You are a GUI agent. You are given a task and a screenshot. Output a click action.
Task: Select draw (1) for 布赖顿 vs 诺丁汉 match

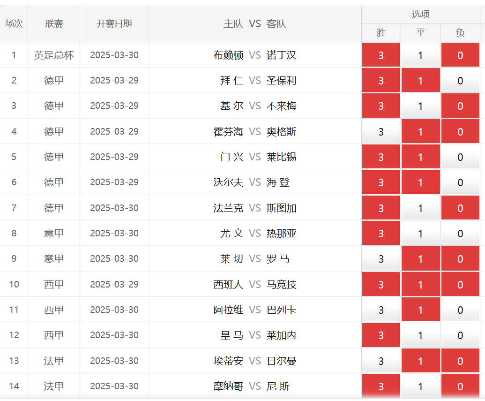[x=420, y=55]
